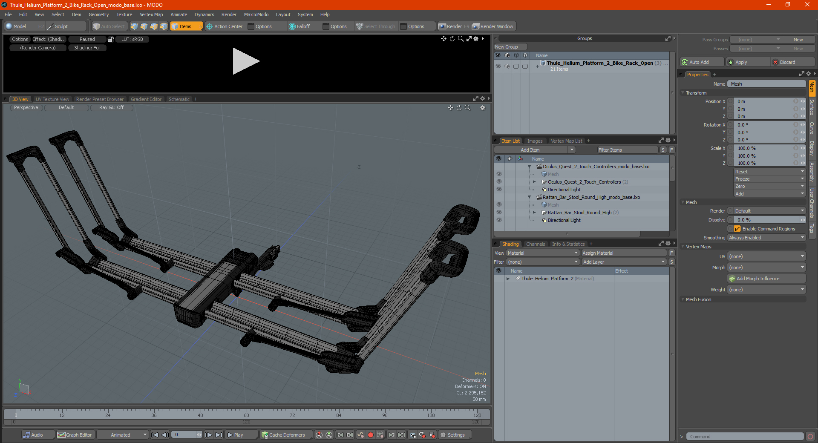818x443 pixels.
Task: Click the 3D viewport pan move icon
Action: [450, 108]
